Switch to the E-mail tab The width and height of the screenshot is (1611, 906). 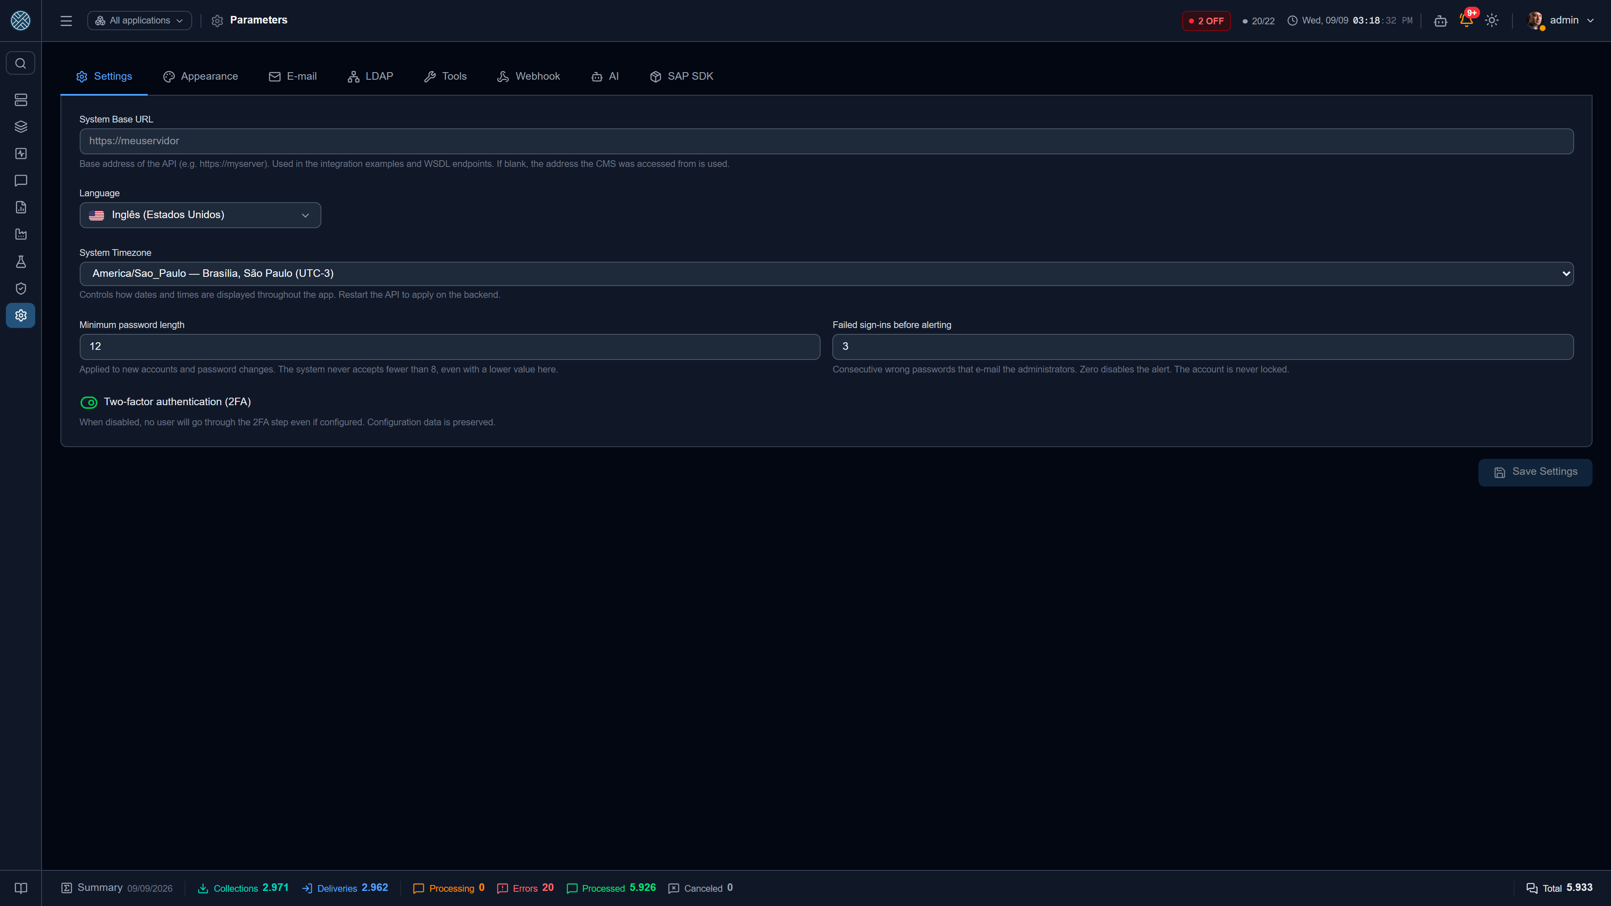click(293, 76)
